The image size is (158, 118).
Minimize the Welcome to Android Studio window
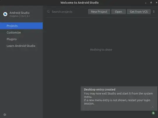(x=146, y=3)
